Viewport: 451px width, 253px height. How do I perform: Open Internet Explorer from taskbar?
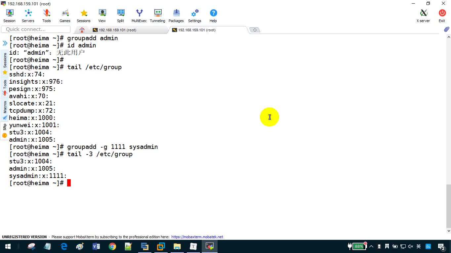click(x=64, y=246)
